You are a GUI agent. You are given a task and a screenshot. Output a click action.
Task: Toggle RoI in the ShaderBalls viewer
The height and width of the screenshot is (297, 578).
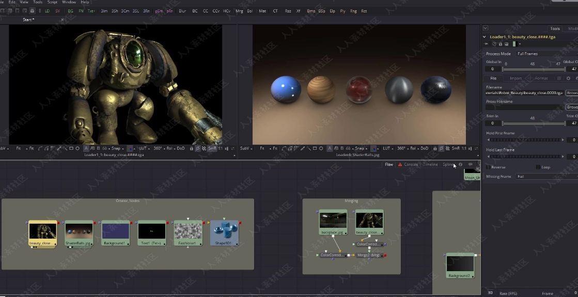(413, 149)
